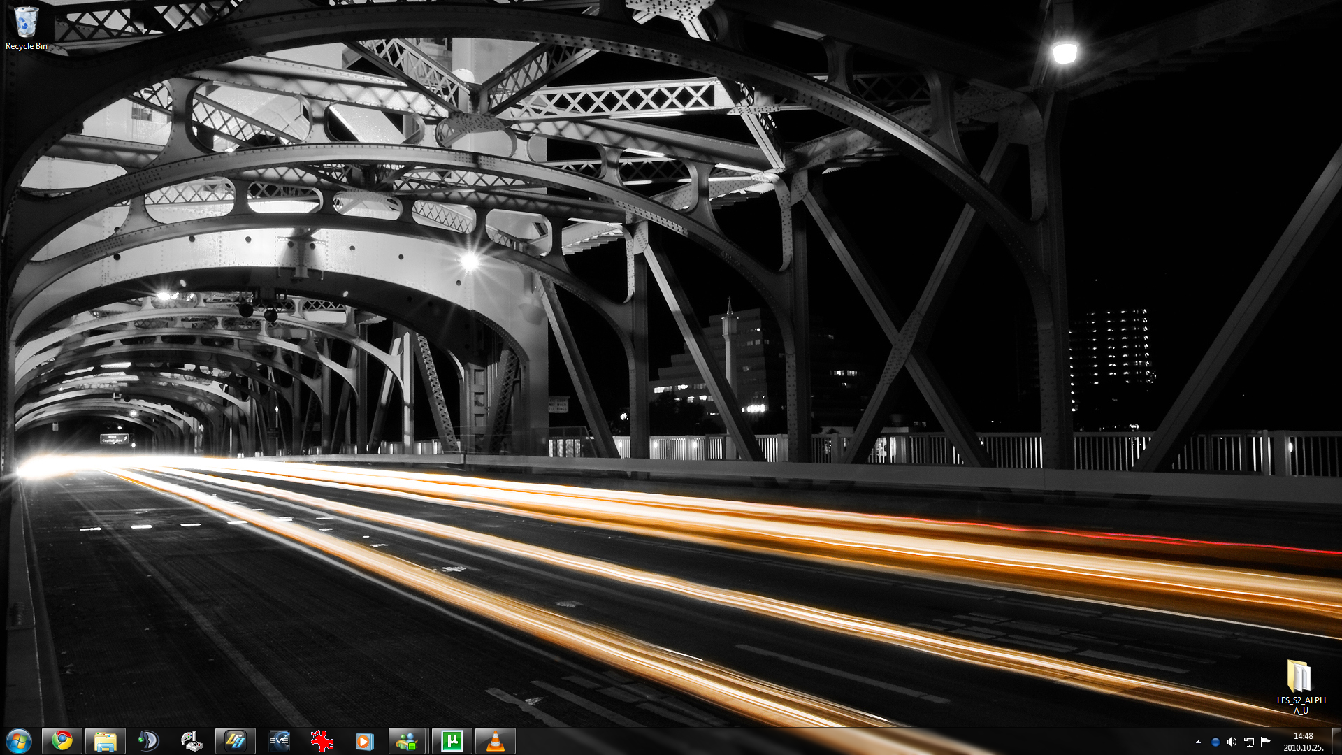
Task: Open the clock showing 14:48
Action: [1303, 741]
